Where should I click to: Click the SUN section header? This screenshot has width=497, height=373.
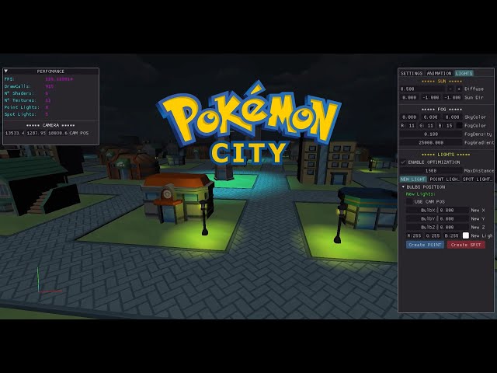442,82
